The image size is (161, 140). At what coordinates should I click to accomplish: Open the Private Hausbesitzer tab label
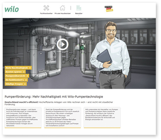point(63,13)
